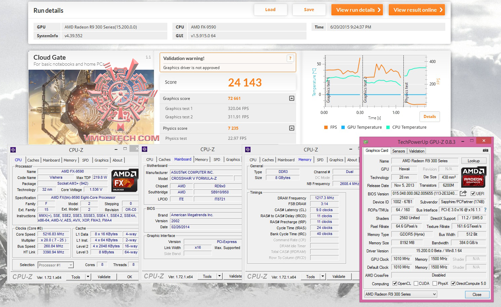Click the GPU-Z camera screenshot icon
Viewport: 501px width, 307px height.
click(485, 151)
